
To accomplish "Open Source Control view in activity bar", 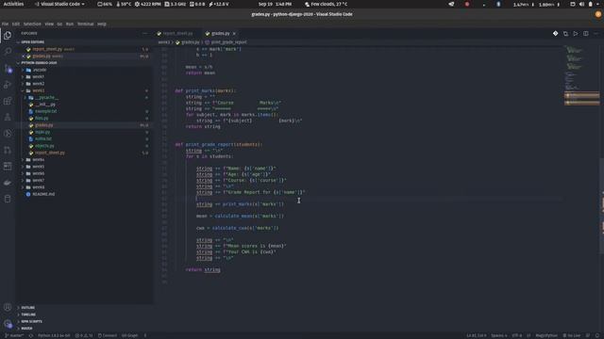I will click(8, 68).
